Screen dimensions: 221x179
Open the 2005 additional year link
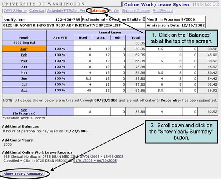[x=8, y=144]
